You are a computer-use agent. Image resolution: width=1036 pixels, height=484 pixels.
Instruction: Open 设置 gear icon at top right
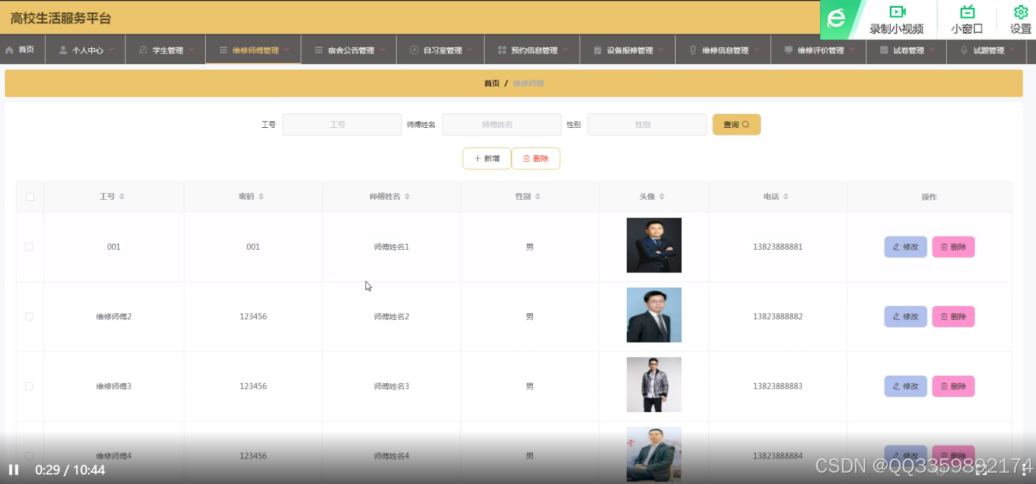pos(1021,11)
